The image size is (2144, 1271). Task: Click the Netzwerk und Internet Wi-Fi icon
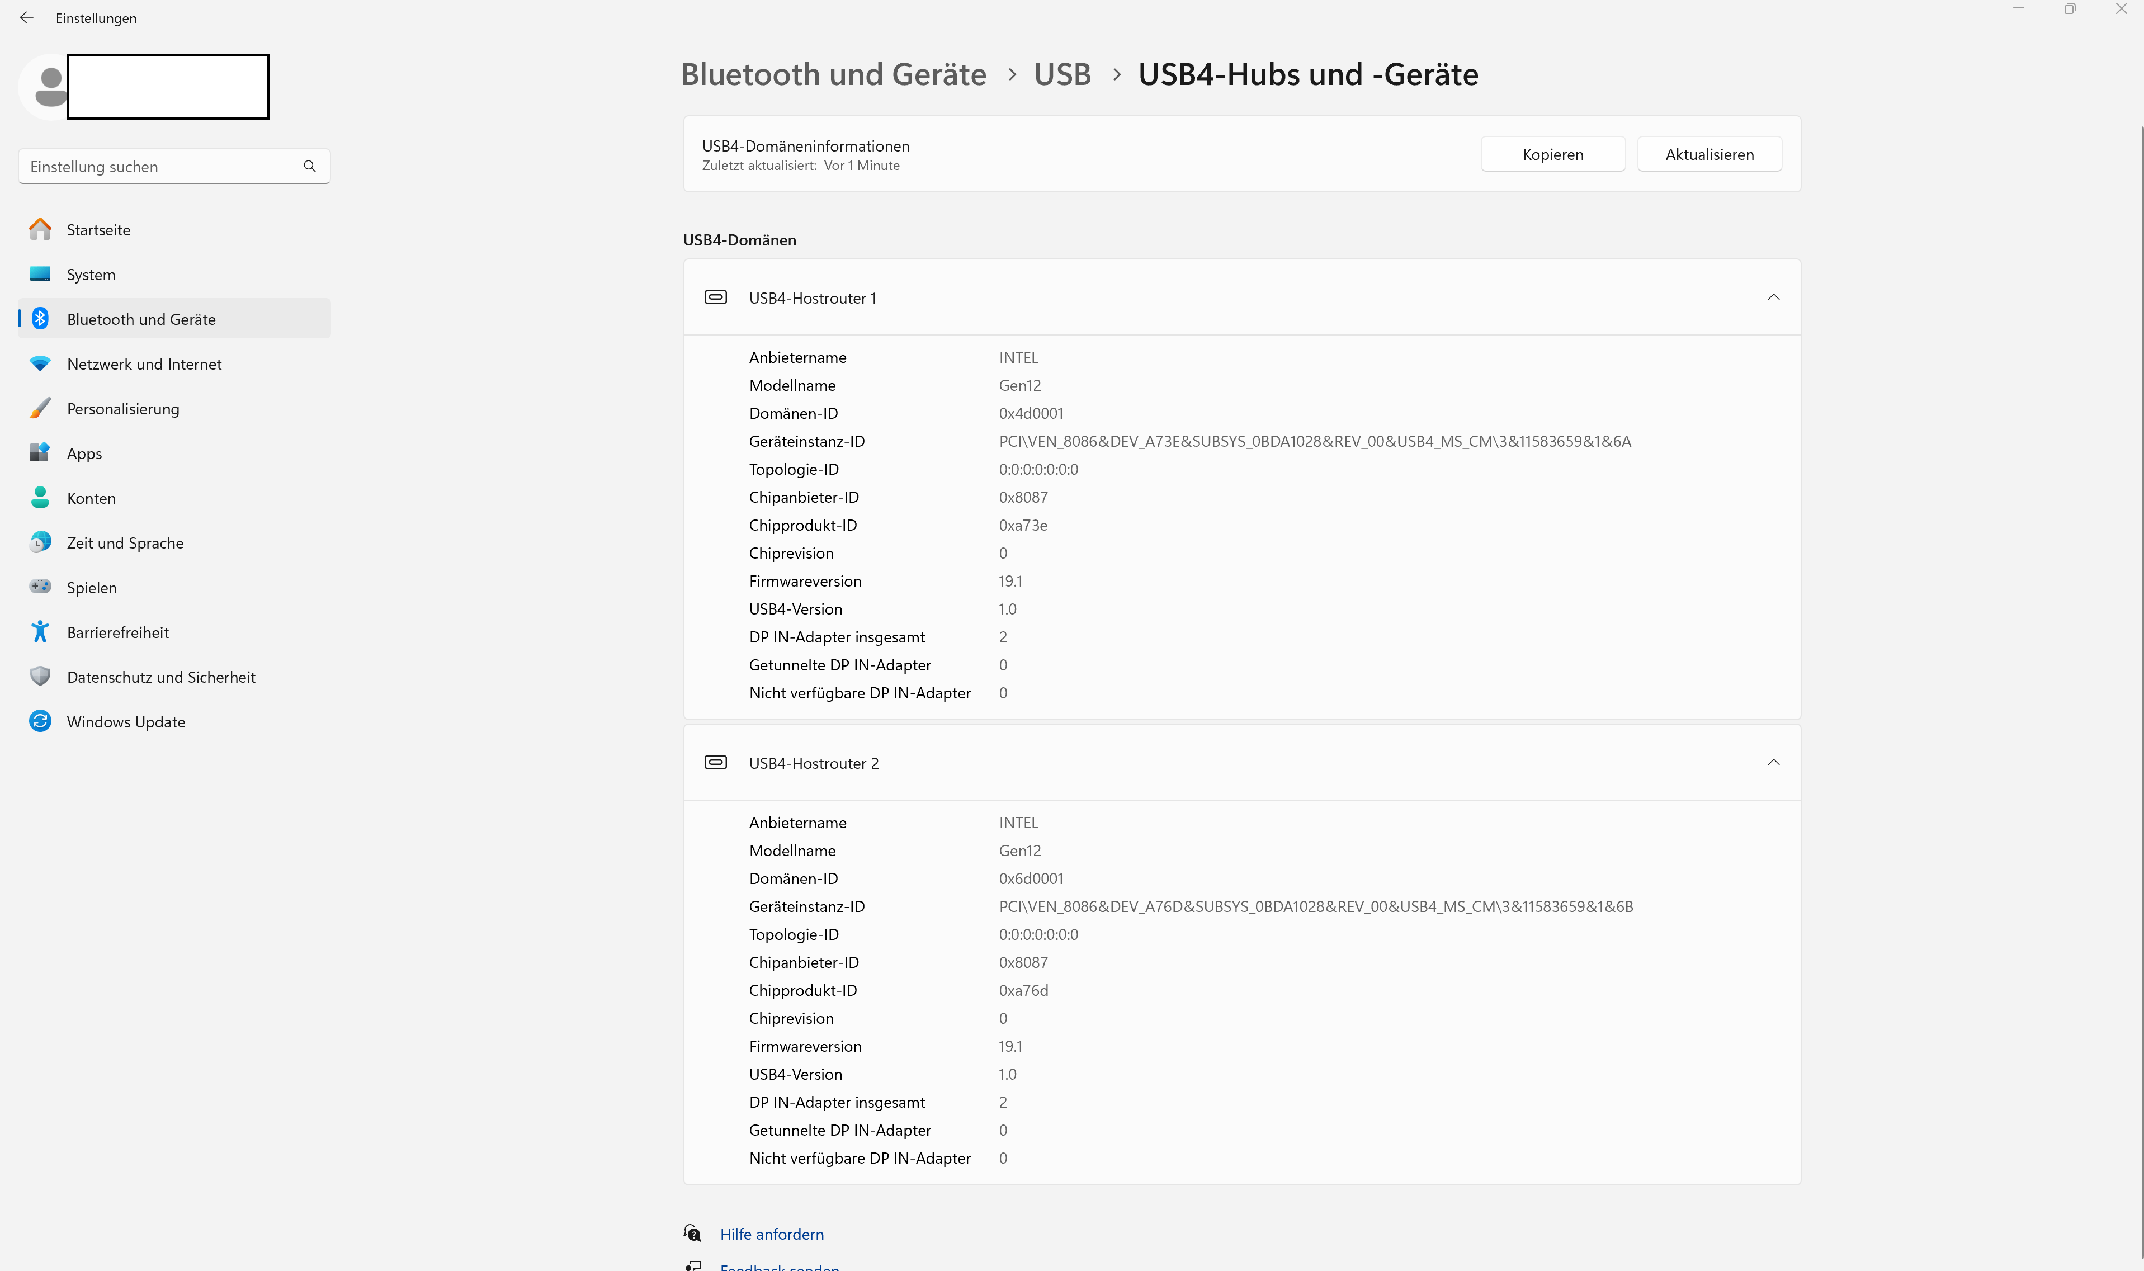[x=40, y=363]
